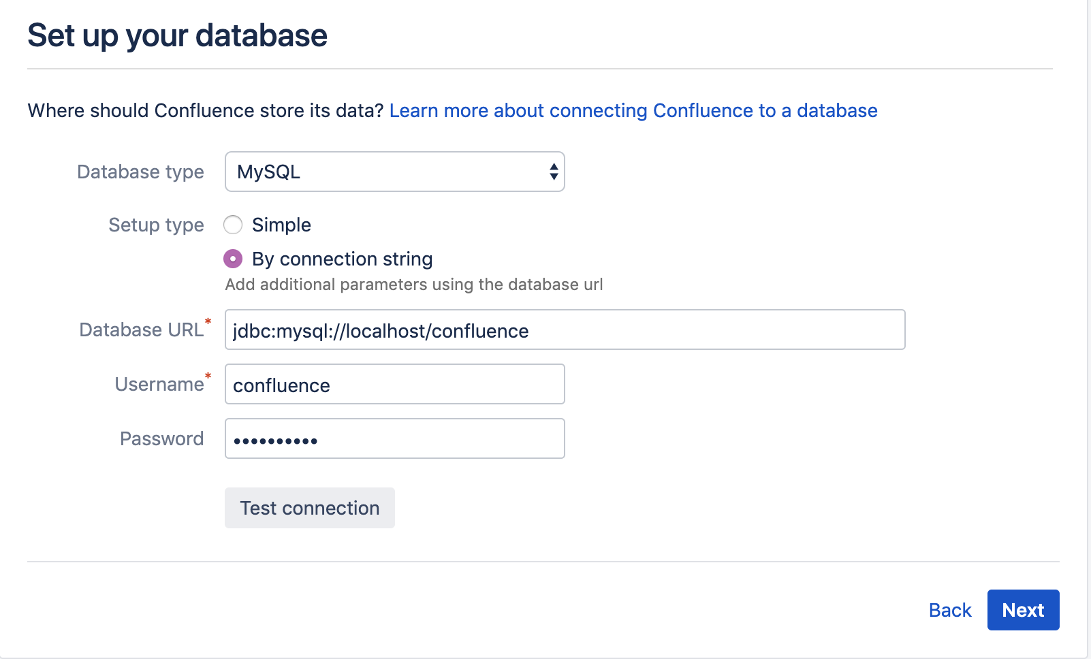Viewport: 1091px width, 659px height.
Task: Go Back to the previous step
Action: (950, 610)
